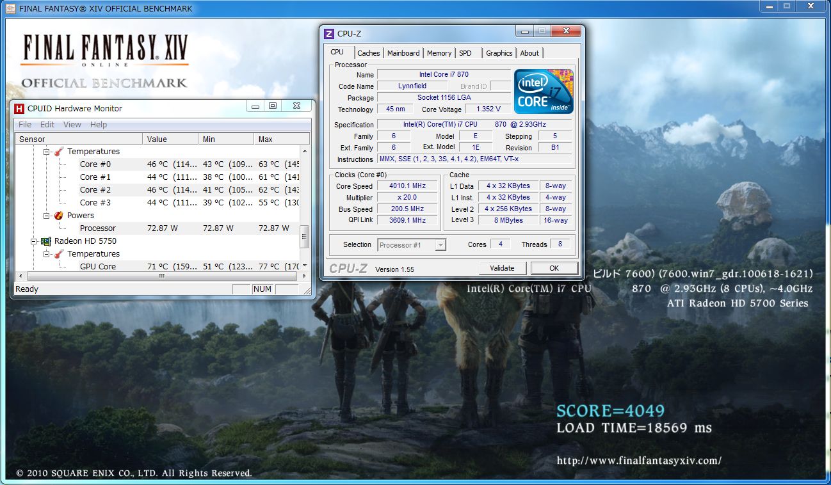
Task: Click the NUM indicator in the status bar
Action: point(262,289)
